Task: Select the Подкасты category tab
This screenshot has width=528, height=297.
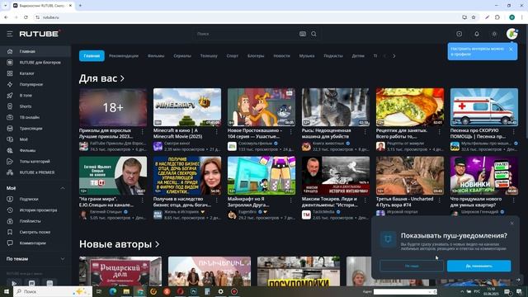Action: [x=333, y=56]
